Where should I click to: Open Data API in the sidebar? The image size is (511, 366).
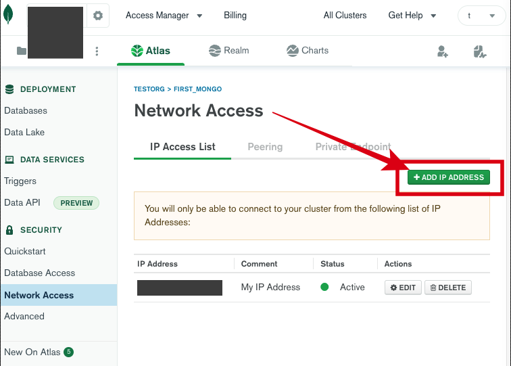click(22, 202)
